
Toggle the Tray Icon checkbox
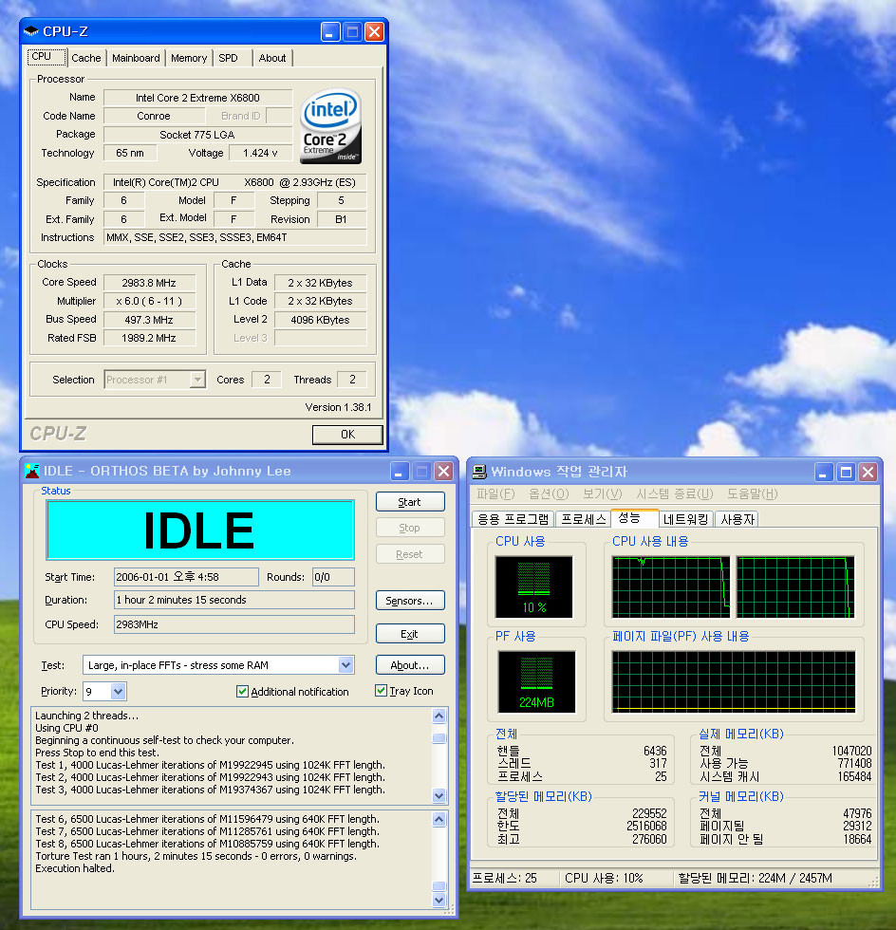(381, 691)
